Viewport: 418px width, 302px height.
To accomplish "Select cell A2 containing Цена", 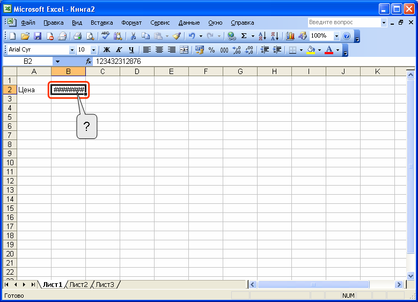I will tap(34, 90).
